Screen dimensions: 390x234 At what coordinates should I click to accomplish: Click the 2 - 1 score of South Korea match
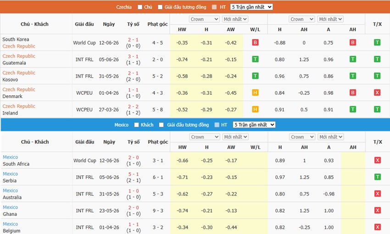(133, 40)
